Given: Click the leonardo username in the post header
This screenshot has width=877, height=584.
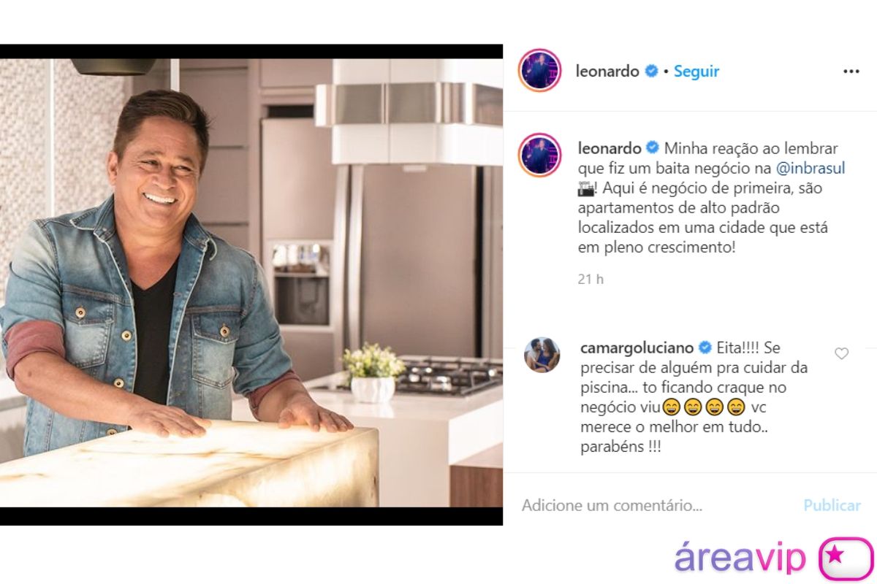Looking at the screenshot, I should [608, 72].
